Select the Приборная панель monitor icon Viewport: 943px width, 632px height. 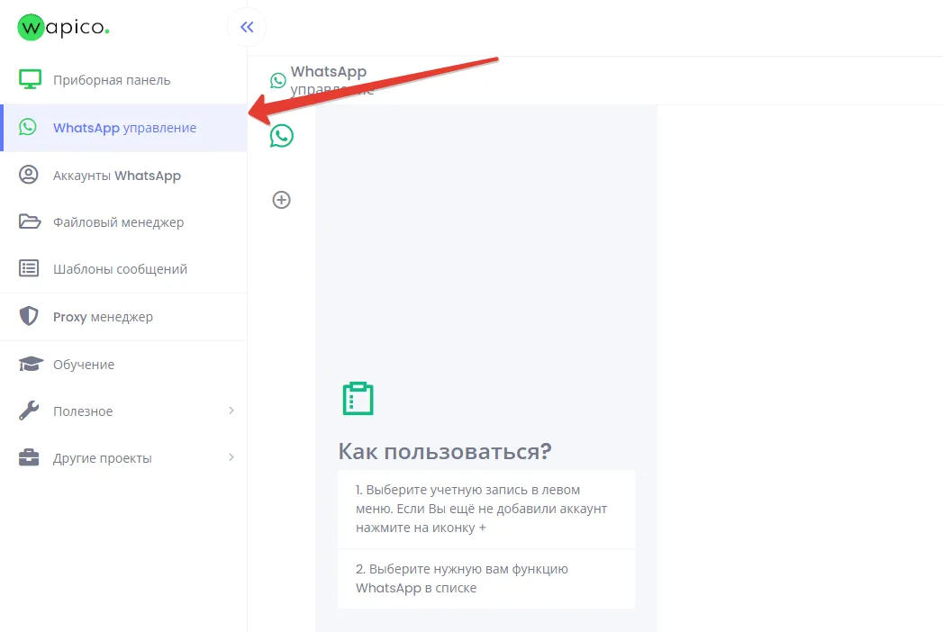(30, 78)
